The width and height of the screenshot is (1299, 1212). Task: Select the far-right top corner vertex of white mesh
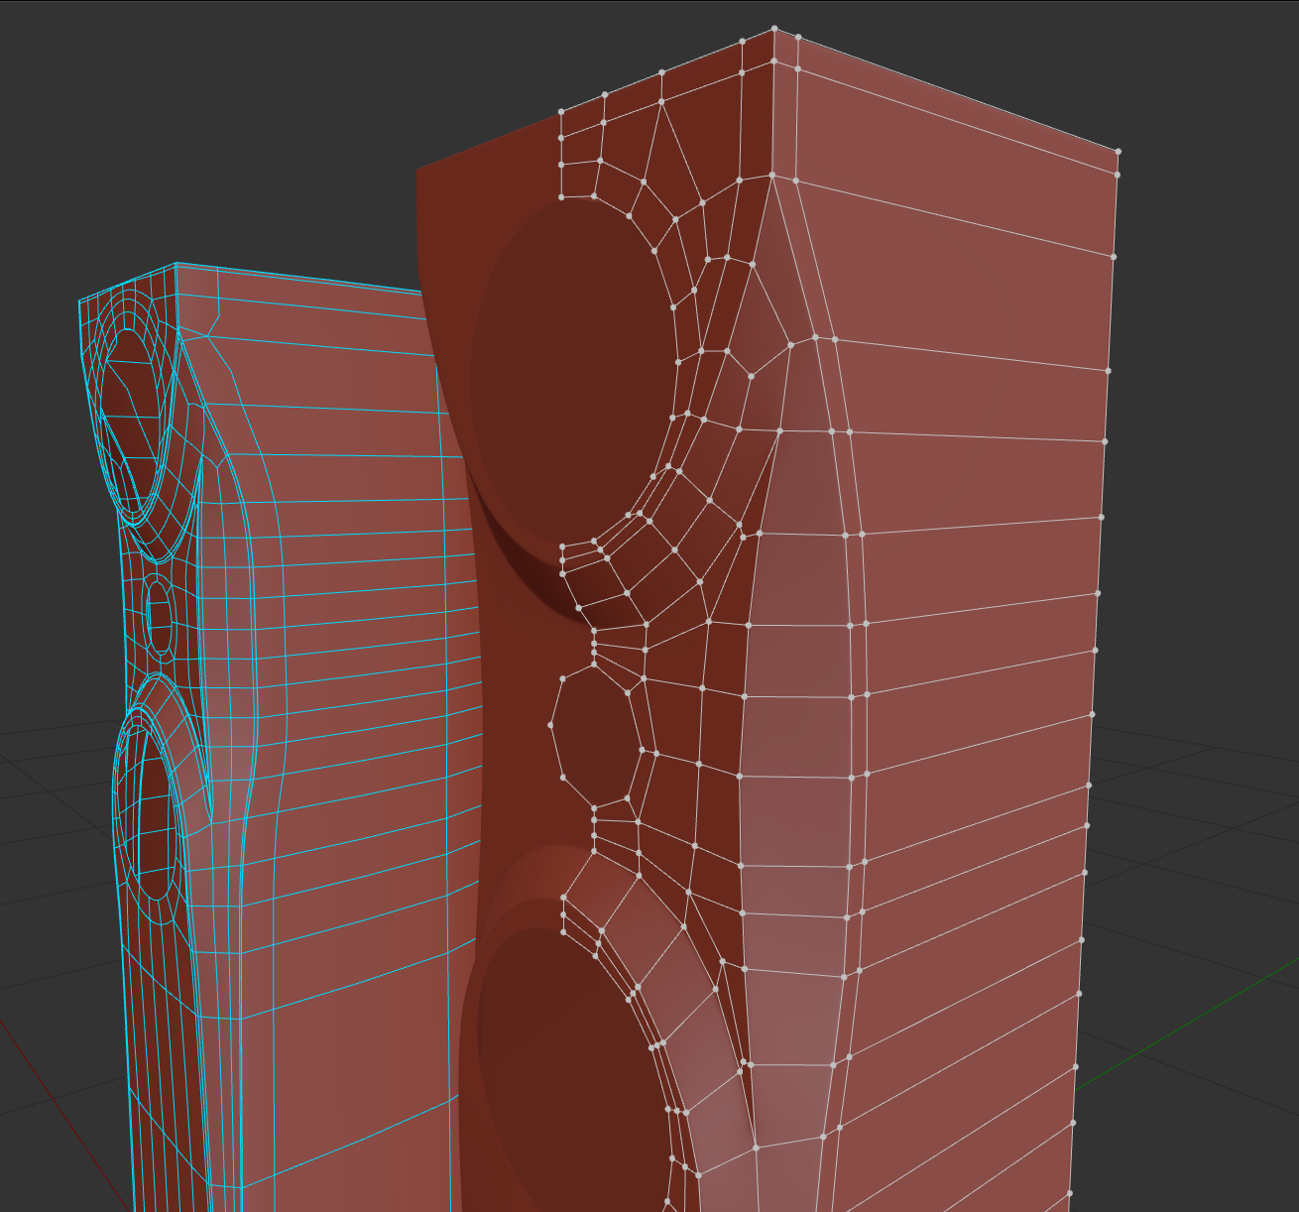click(1118, 152)
